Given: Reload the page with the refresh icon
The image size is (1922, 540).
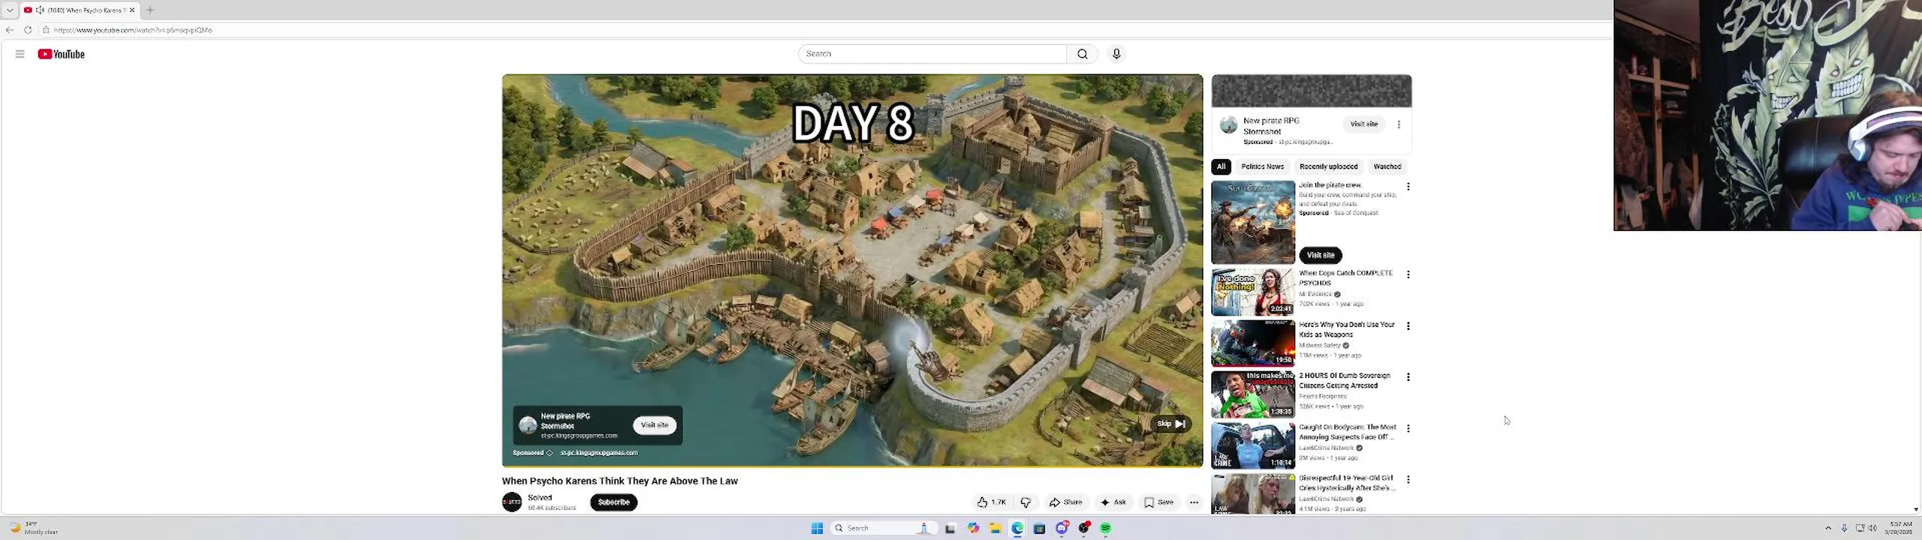Looking at the screenshot, I should (28, 30).
